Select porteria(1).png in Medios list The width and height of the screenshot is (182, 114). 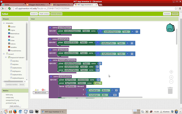pyautogui.click(x=11, y=103)
